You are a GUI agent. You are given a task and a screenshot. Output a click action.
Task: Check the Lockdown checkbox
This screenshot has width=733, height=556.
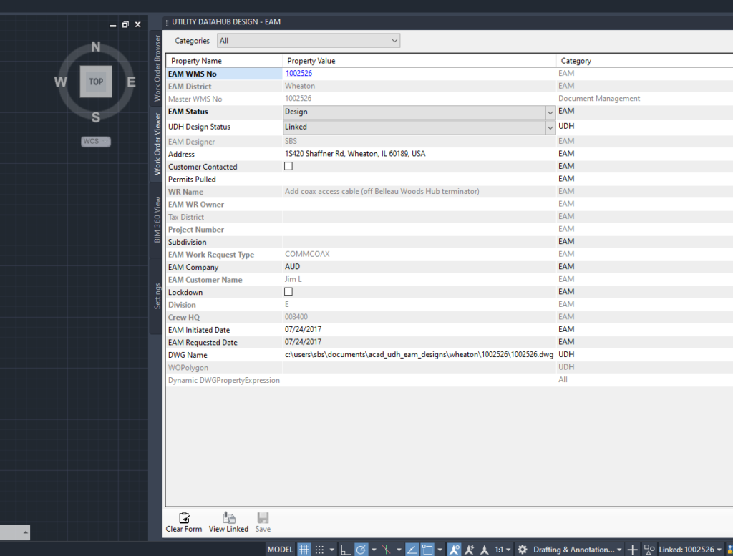288,291
